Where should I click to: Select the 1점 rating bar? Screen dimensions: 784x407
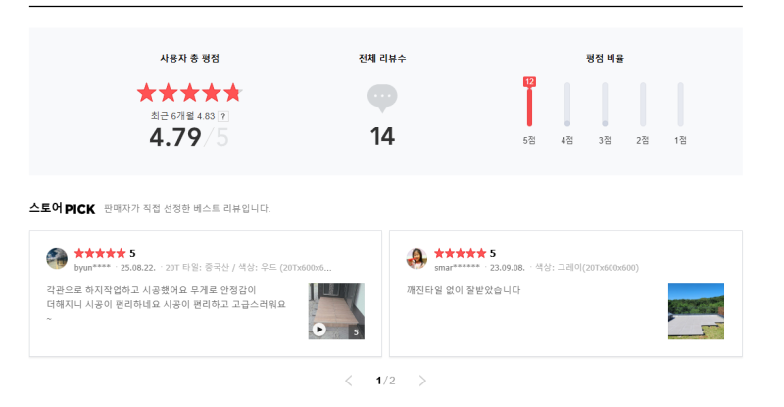(680, 104)
